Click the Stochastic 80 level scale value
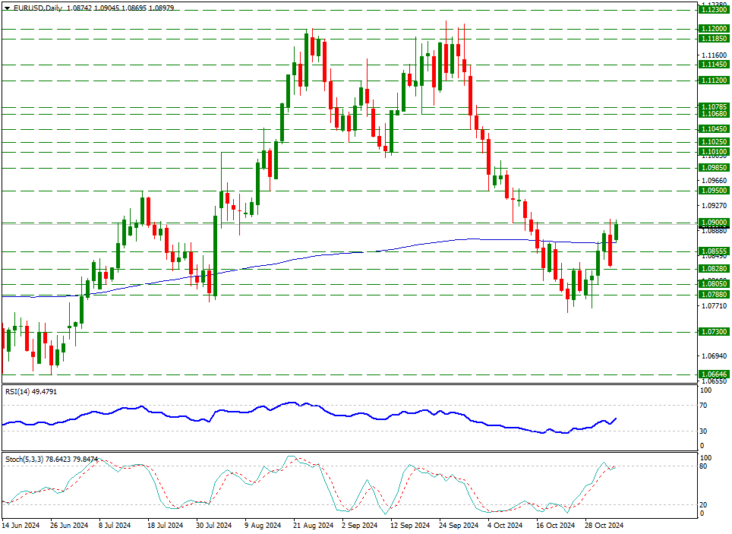Screen dimensions: 732x534 pyautogui.click(x=705, y=466)
